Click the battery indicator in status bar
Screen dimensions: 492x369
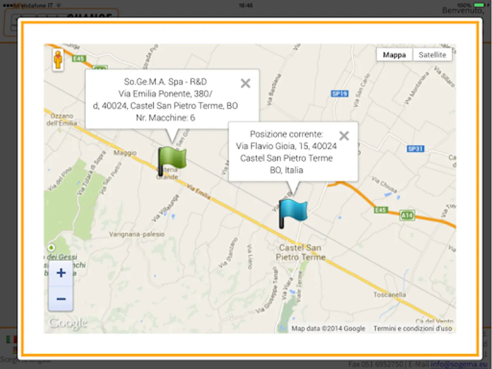[478, 5]
